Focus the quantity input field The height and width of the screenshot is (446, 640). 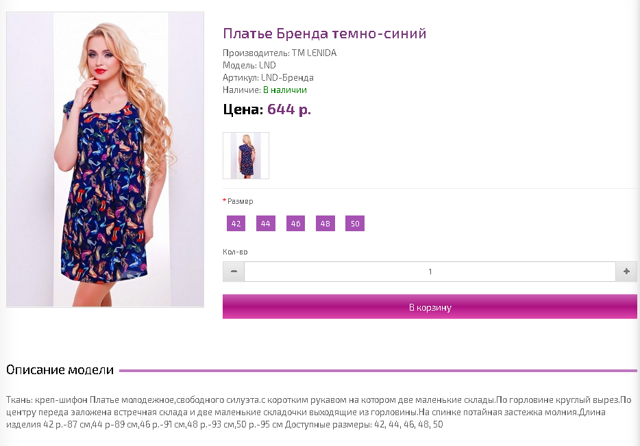(x=430, y=272)
